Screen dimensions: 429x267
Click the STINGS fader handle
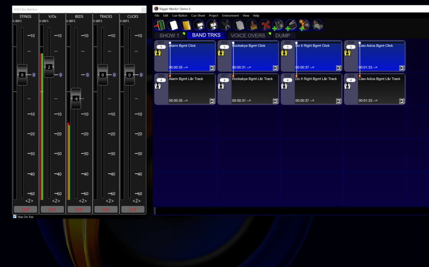click(22, 75)
